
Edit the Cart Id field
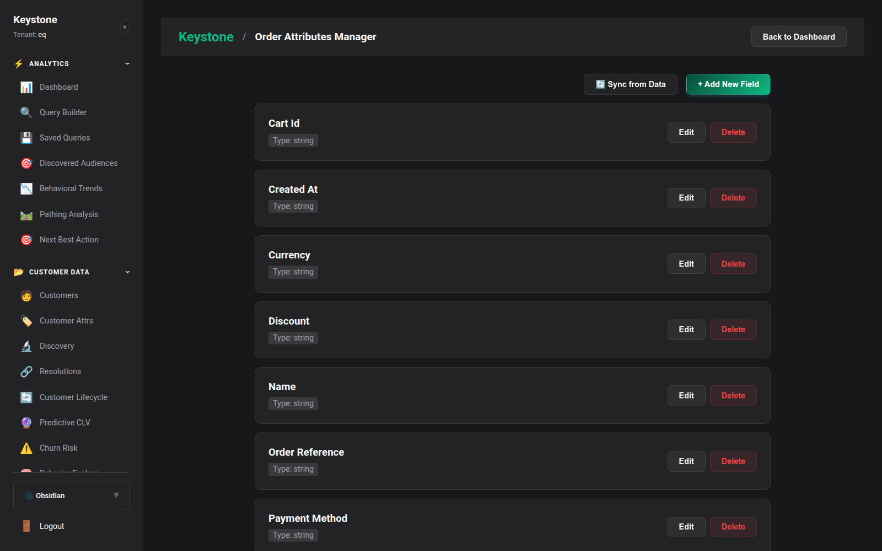(686, 132)
